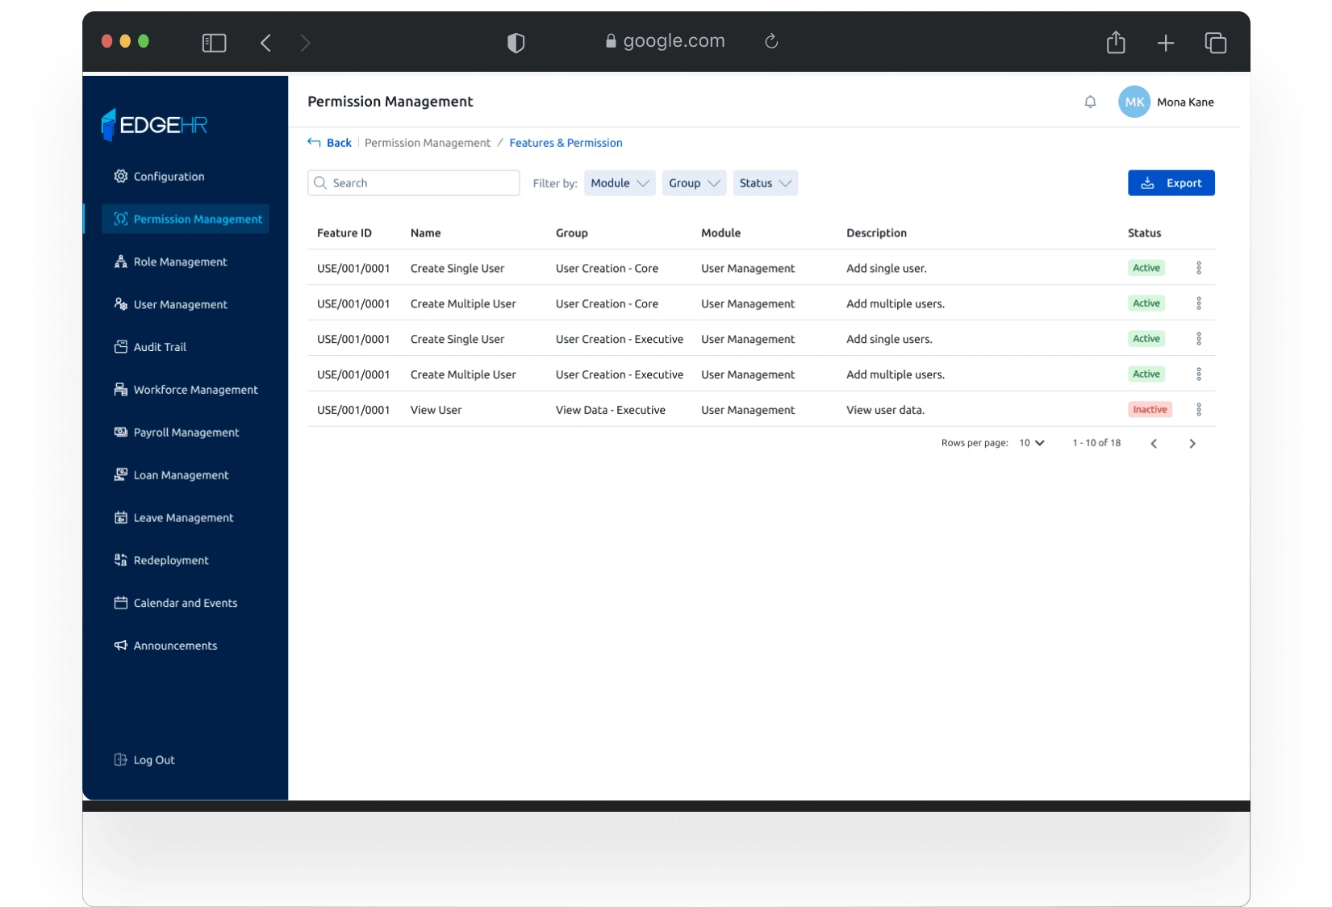
Task: Click Features & Permission breadcrumb
Action: pyautogui.click(x=566, y=143)
